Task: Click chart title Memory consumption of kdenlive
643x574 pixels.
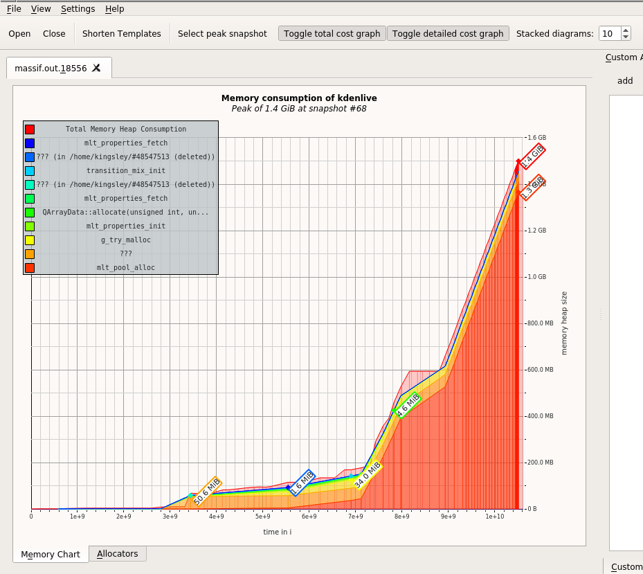Action: tap(299, 98)
